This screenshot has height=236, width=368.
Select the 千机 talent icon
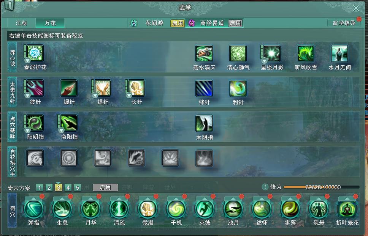[x=176, y=209]
